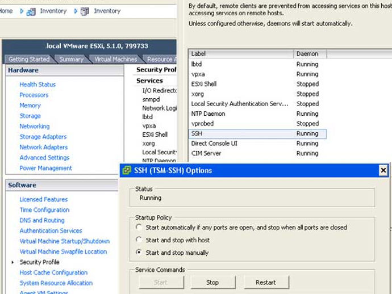Open Time Configuration link
The image size is (392, 294).
click(44, 210)
